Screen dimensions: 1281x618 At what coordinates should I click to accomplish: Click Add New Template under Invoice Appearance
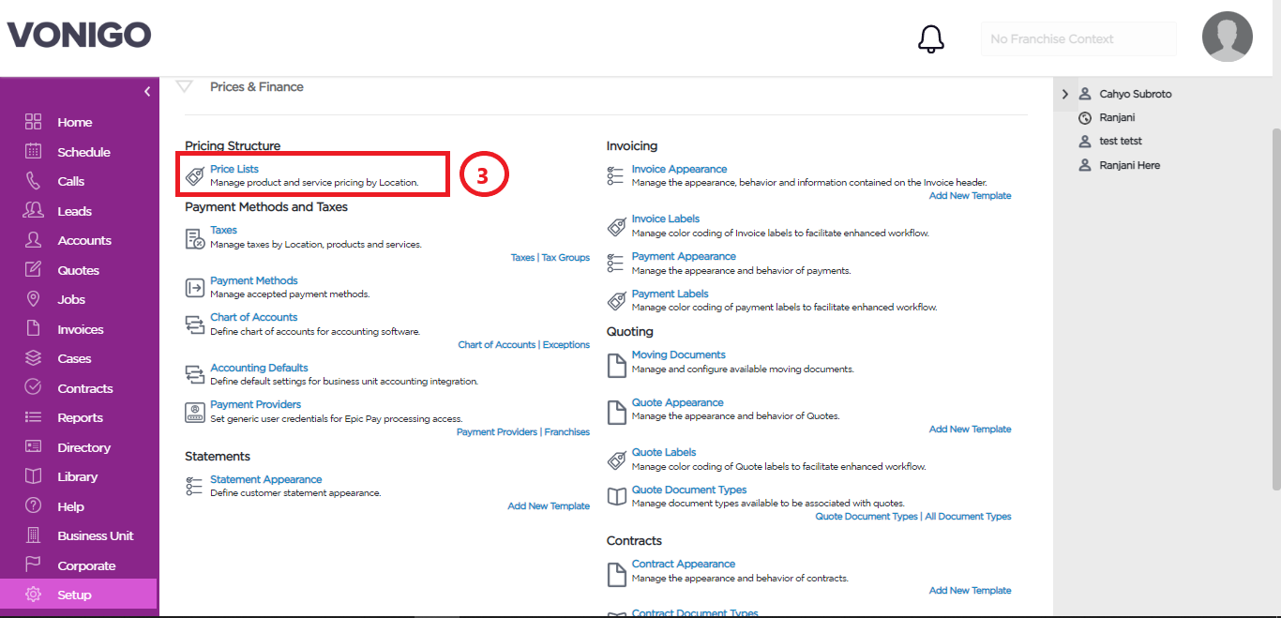coord(970,195)
